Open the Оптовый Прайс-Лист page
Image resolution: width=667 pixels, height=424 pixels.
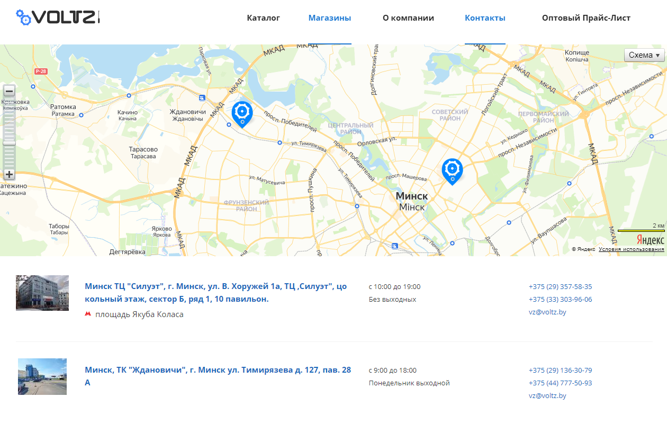click(x=586, y=18)
